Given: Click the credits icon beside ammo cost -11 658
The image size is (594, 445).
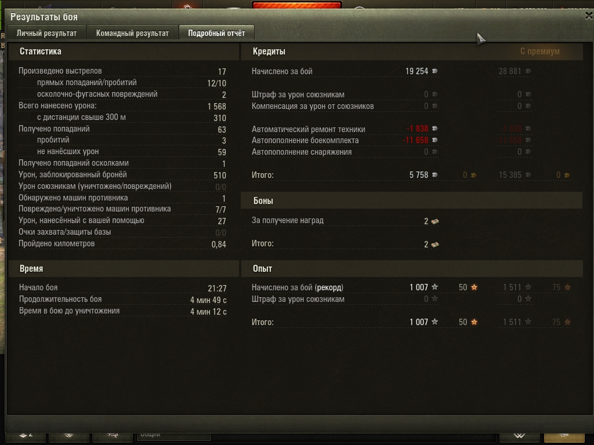Looking at the screenshot, I should click(435, 140).
